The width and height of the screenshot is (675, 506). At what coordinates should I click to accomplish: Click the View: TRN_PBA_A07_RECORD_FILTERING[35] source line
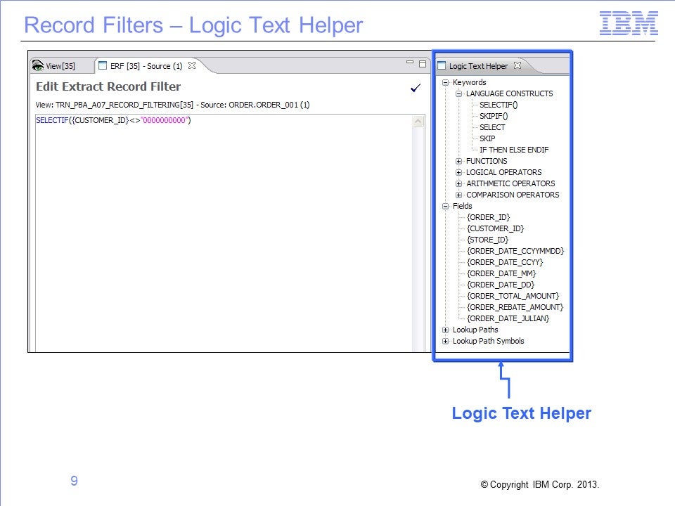[x=173, y=105]
